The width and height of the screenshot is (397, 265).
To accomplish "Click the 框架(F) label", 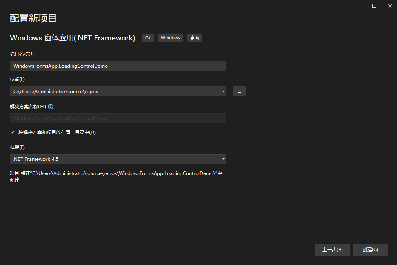I will 17,147.
